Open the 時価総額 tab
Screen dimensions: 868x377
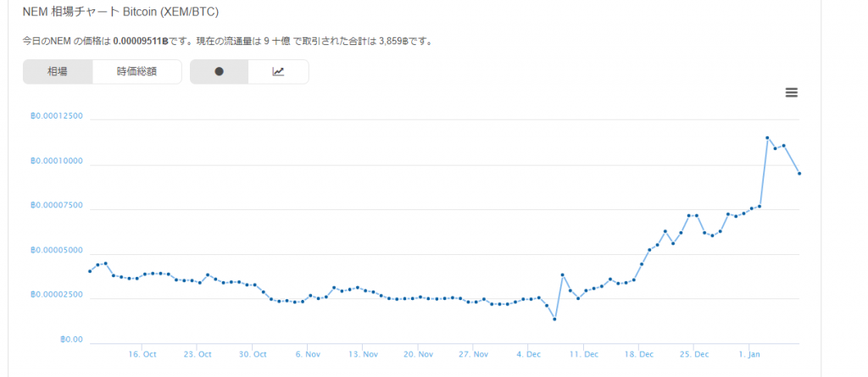(x=136, y=72)
